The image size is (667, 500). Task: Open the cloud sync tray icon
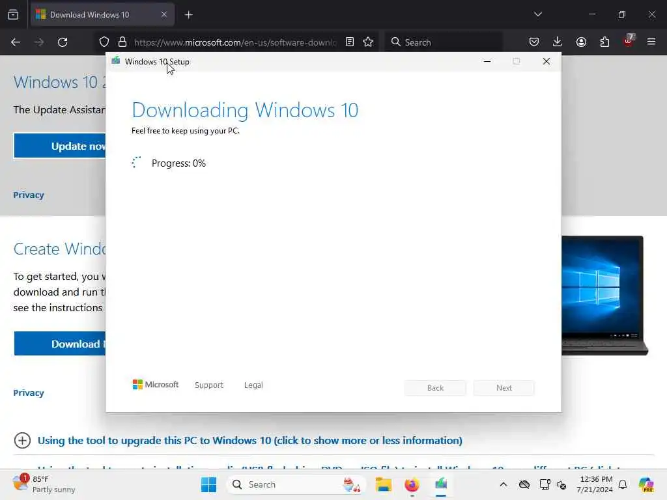[524, 484]
